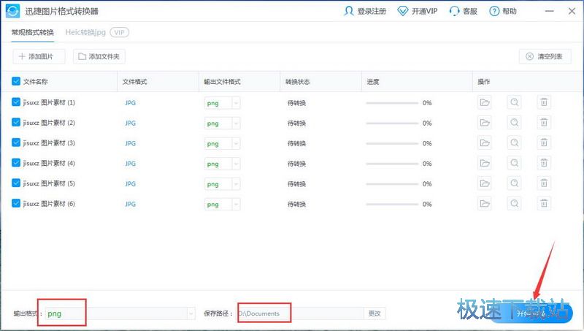Viewport: 584px width, 331px height.
Task: Open folder icon for jisuxz 图片素材 (1)
Action: click(x=485, y=102)
